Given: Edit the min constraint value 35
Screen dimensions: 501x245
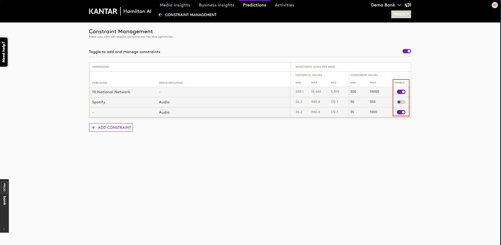Looking at the screenshot, I should 352,112.
